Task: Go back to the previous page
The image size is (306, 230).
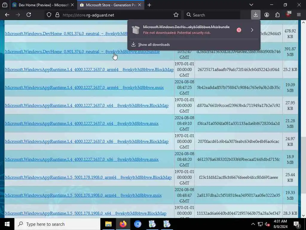Action: [x=7, y=15]
